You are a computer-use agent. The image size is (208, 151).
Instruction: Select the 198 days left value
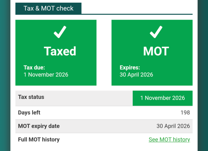coord(185,113)
